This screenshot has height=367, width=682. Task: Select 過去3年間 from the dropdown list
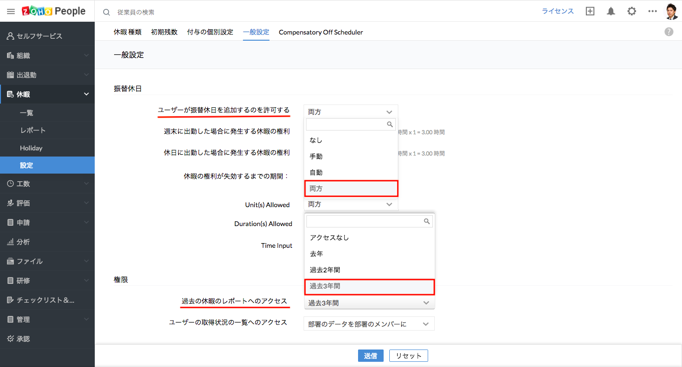[x=369, y=286]
